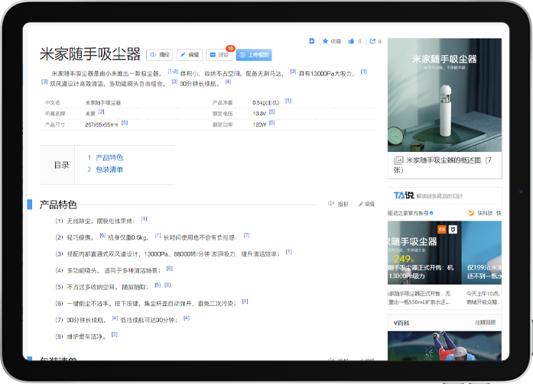Open the red 10 badge on 讨论
The width and height of the screenshot is (533, 384).
click(230, 49)
